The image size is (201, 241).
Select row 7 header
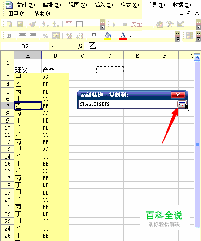tap(8, 106)
